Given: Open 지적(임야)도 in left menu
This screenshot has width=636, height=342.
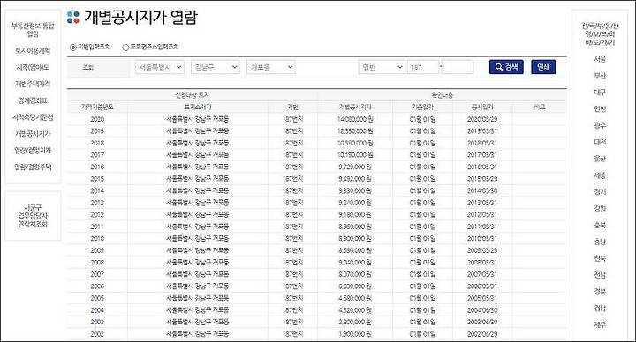Looking at the screenshot, I should click(33, 68).
